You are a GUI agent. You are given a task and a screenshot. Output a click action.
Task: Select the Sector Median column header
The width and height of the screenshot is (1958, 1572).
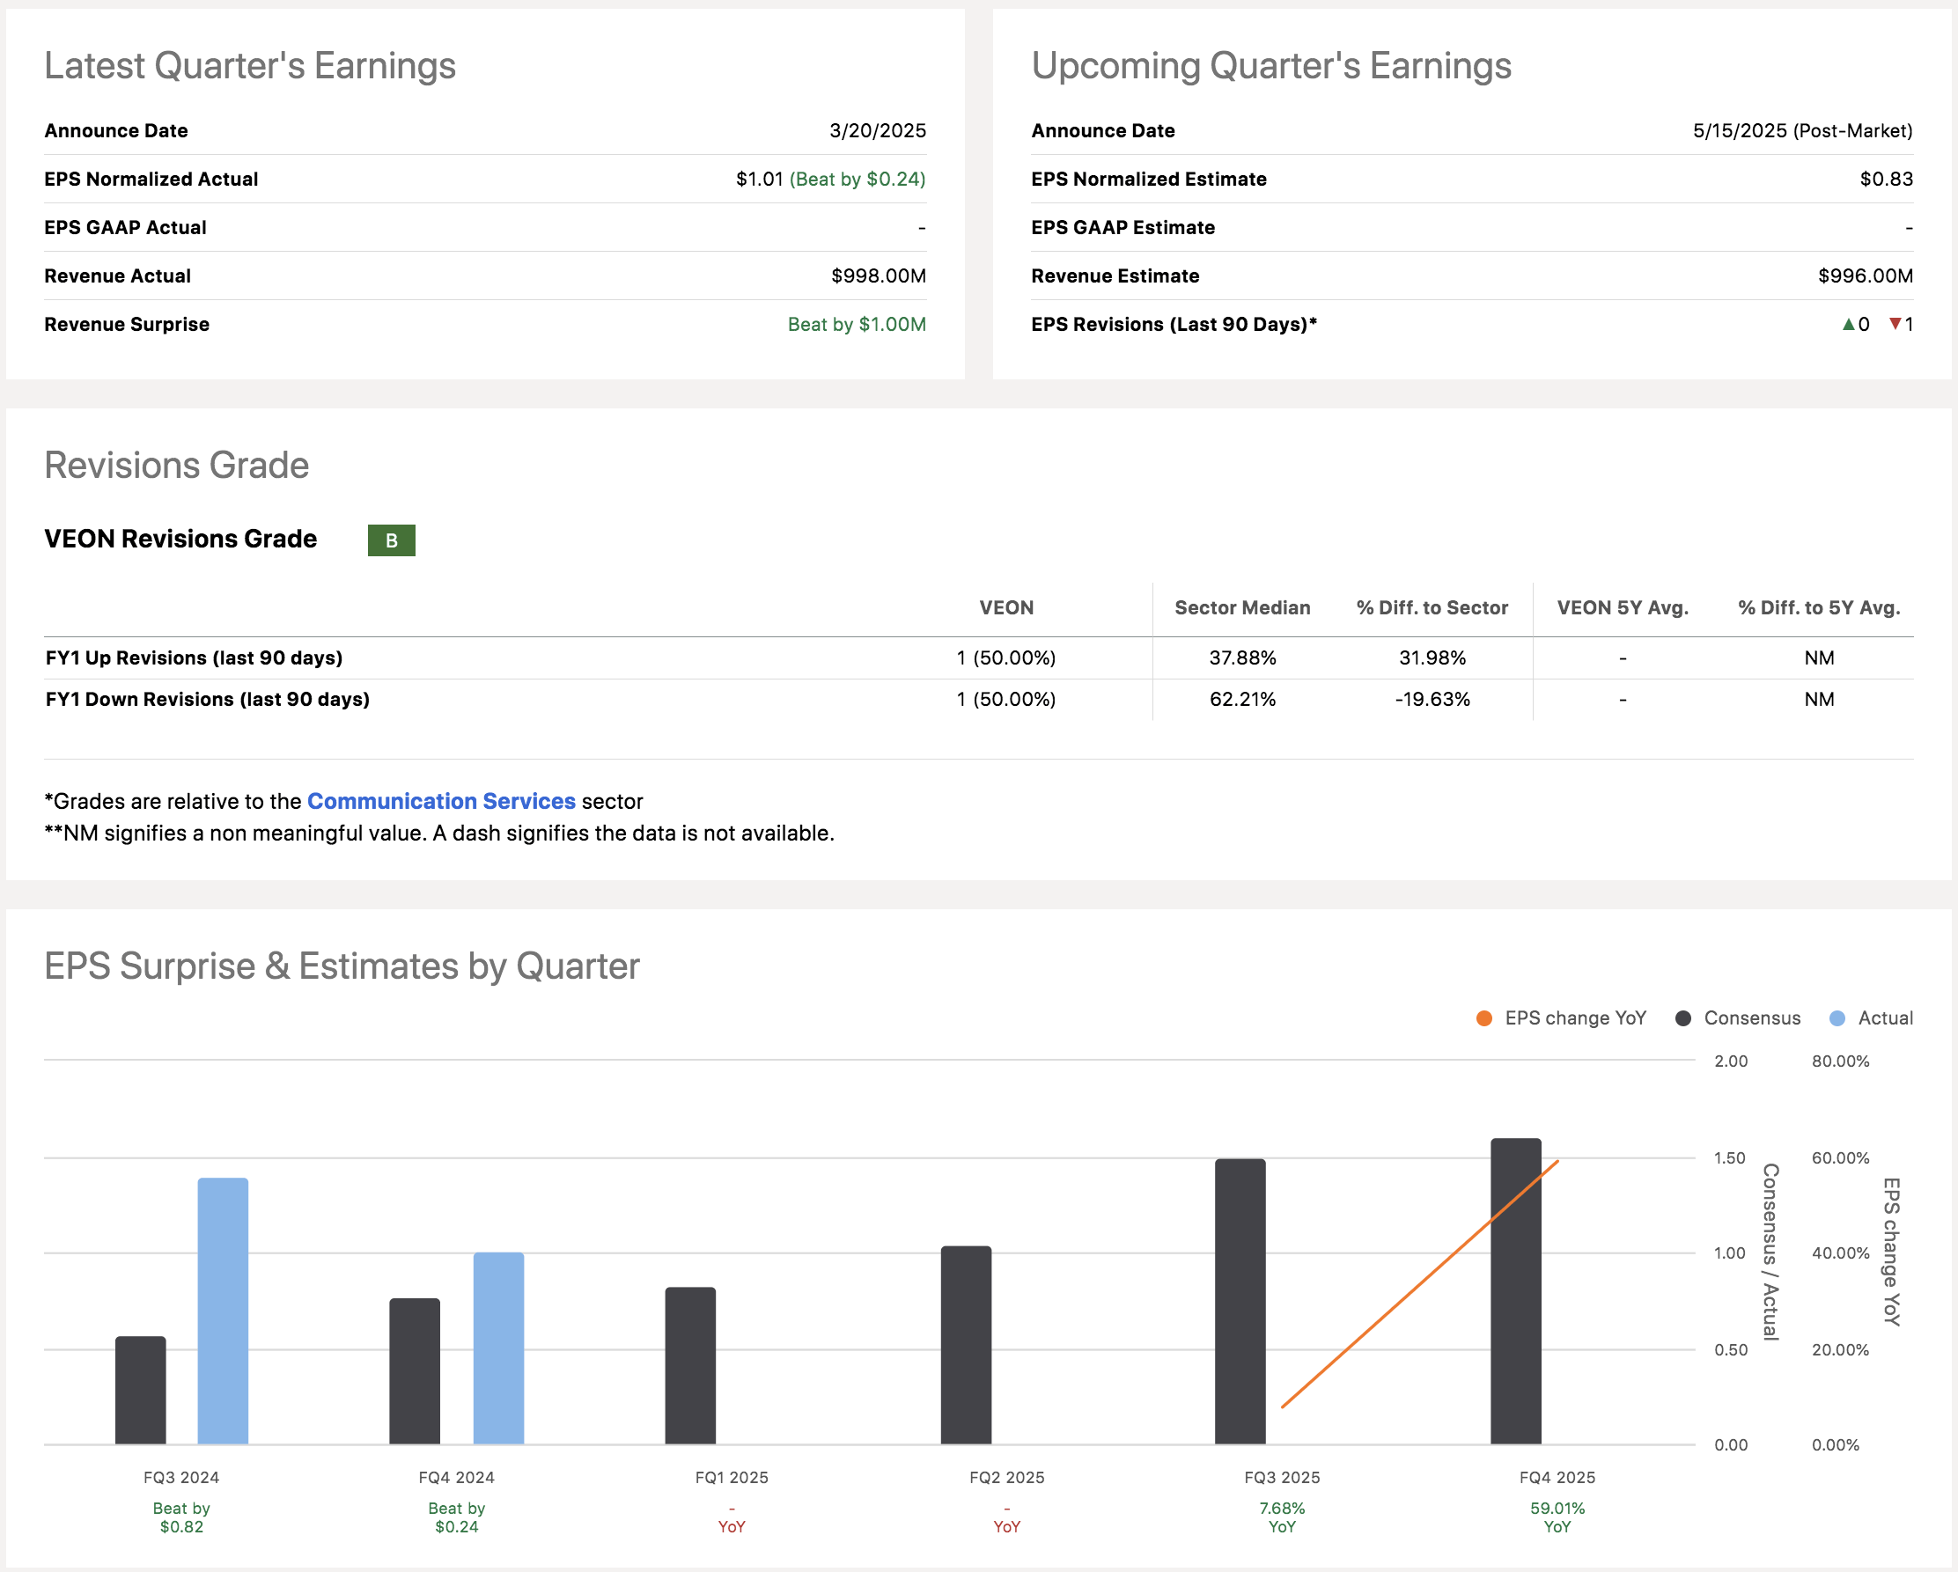click(x=1241, y=607)
